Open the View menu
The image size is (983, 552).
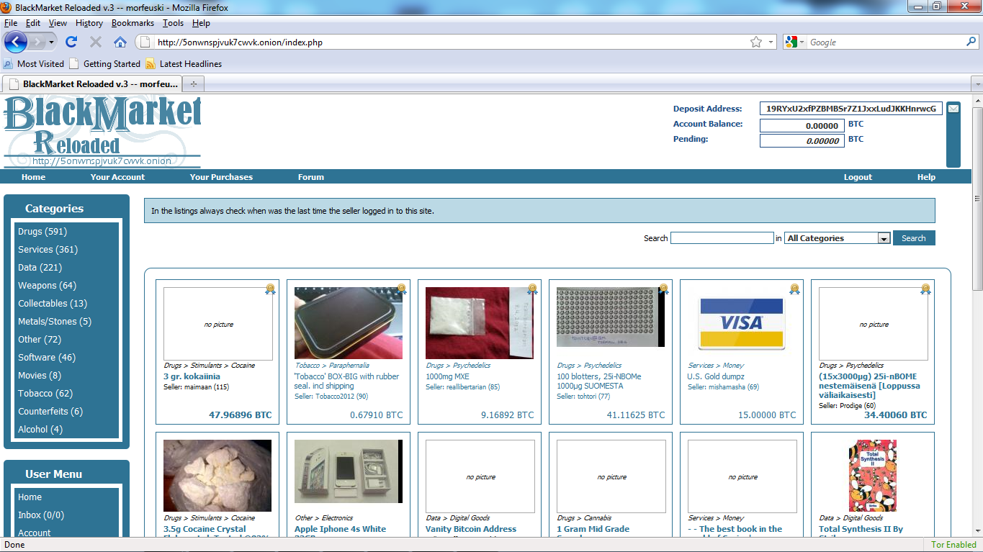[58, 23]
